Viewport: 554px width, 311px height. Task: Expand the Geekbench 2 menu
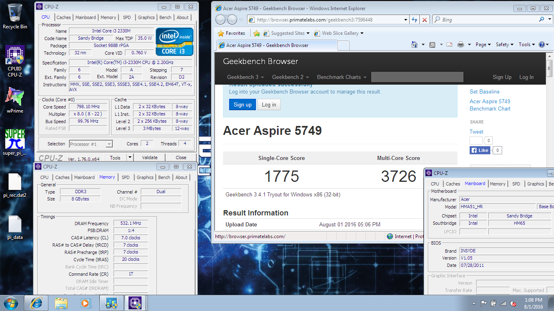click(x=290, y=77)
